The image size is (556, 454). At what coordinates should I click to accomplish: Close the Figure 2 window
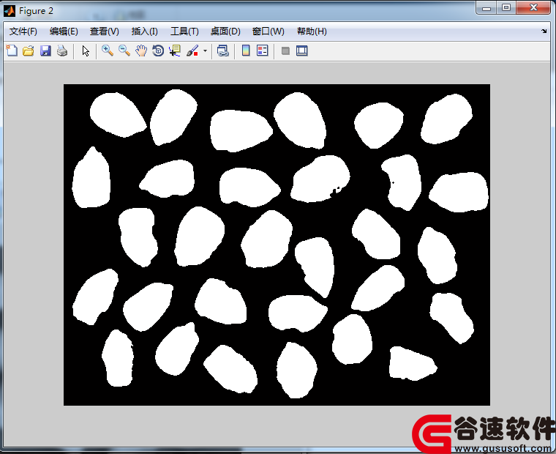tap(533, 8)
